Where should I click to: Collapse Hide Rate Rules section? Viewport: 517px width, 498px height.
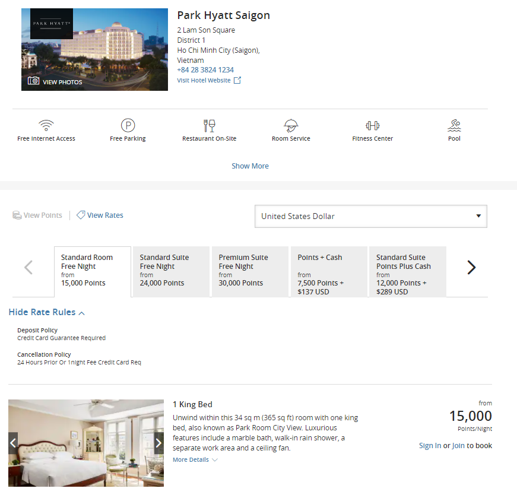pyautogui.click(x=46, y=312)
